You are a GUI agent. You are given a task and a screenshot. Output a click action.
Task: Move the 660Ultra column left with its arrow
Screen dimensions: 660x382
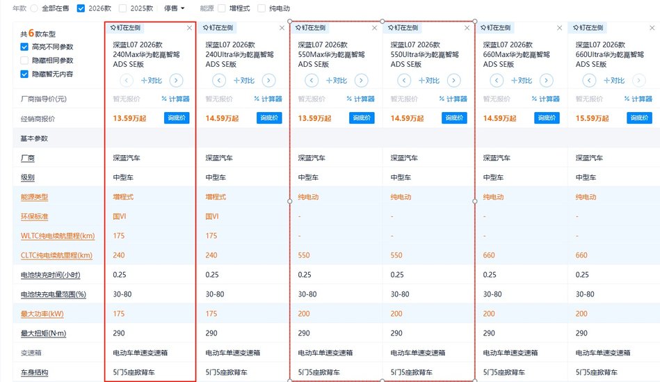pyautogui.click(x=589, y=80)
